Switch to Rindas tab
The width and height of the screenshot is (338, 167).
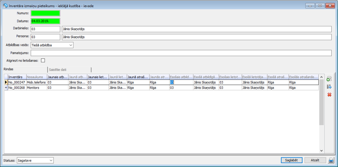tap(25, 69)
